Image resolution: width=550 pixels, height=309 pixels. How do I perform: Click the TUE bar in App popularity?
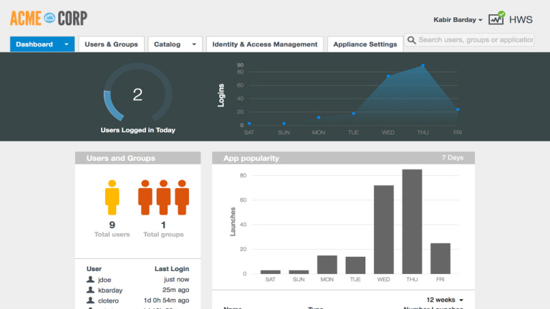coord(355,265)
